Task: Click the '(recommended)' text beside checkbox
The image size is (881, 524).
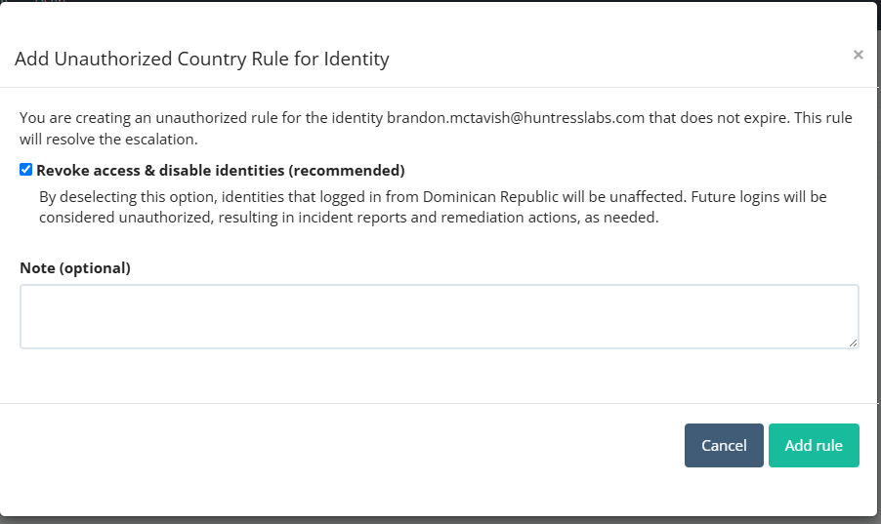Action: coord(347,170)
